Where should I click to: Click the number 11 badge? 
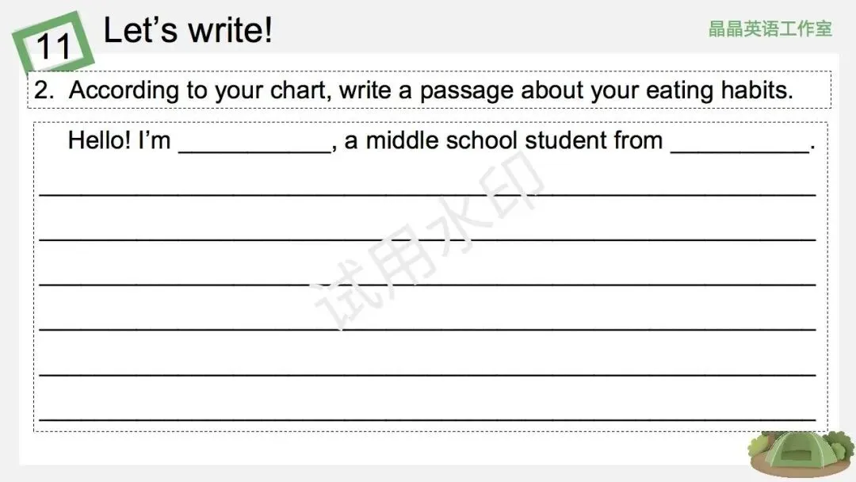click(x=54, y=46)
